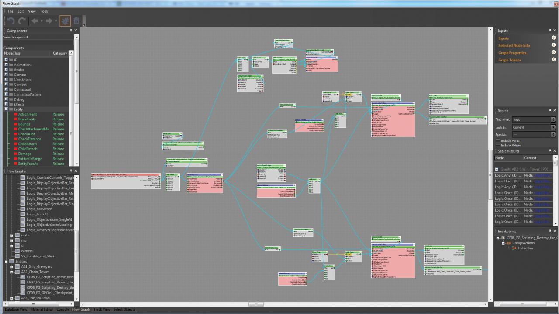Switch to the Select Objects tab

(x=124, y=309)
